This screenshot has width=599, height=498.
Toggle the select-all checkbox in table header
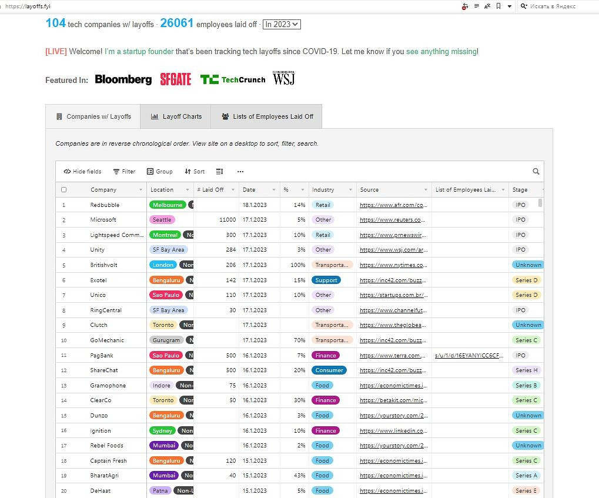[x=64, y=190]
